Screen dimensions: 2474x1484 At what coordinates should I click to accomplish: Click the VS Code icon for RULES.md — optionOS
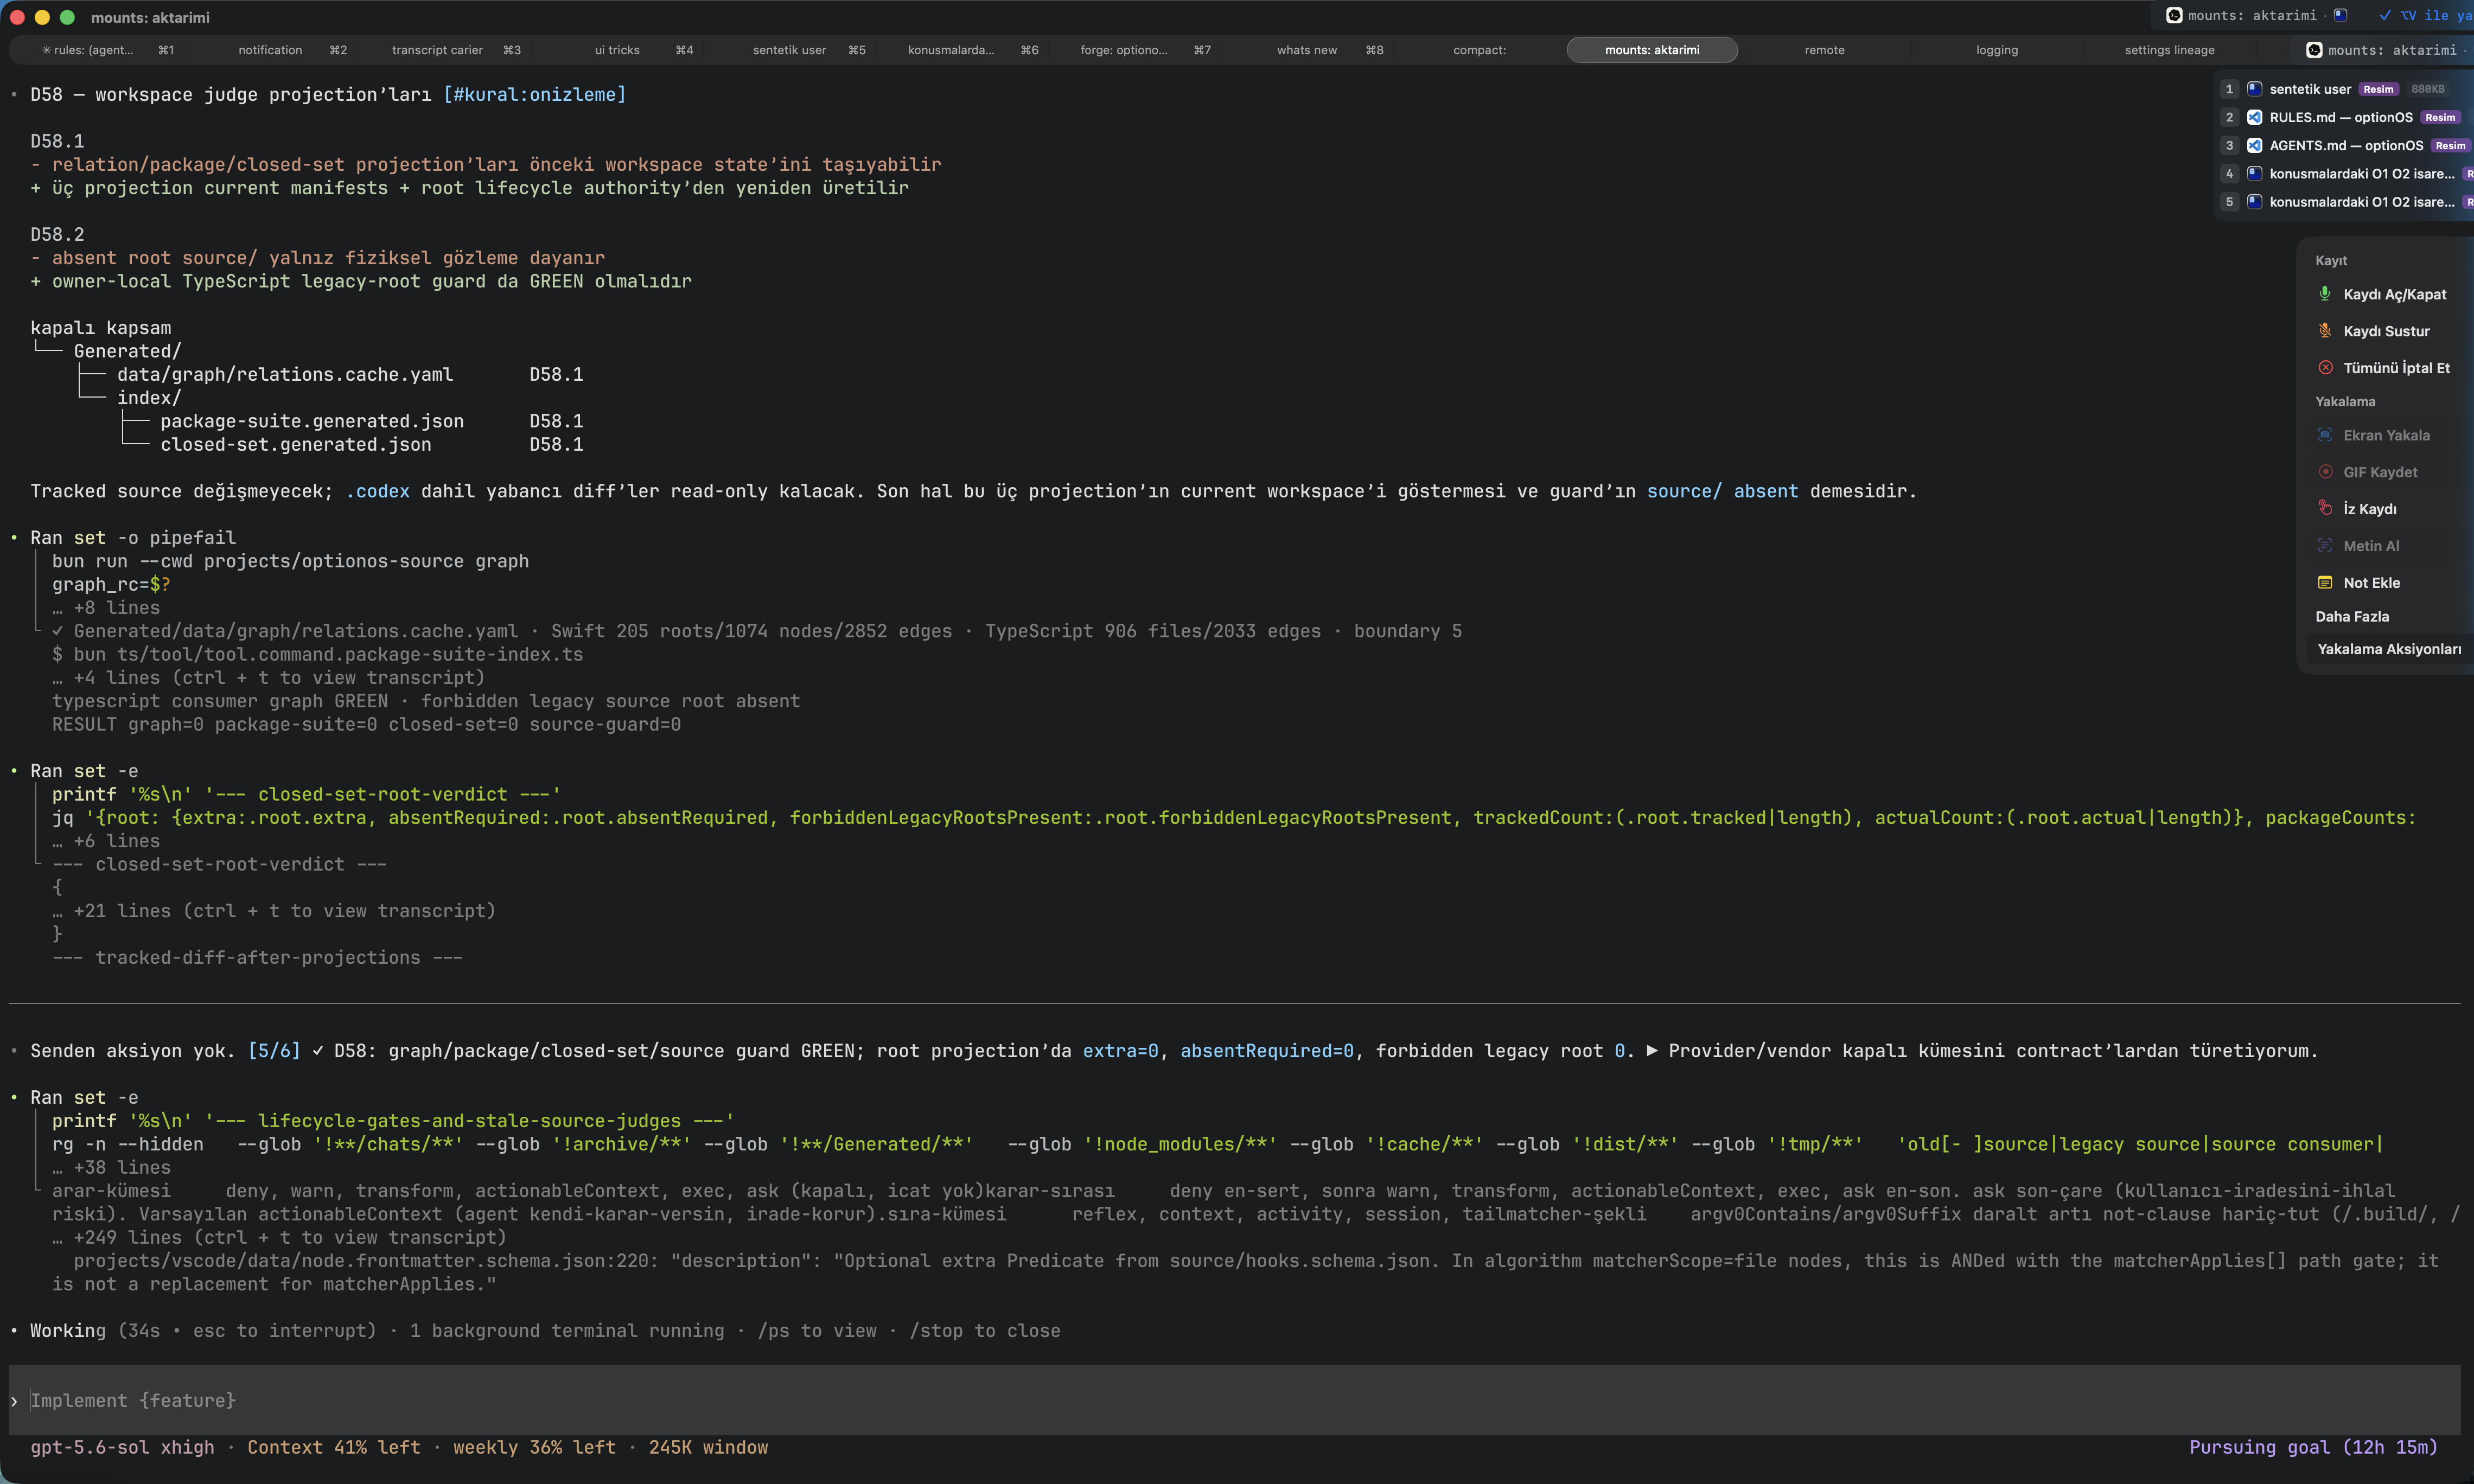pos(2255,117)
